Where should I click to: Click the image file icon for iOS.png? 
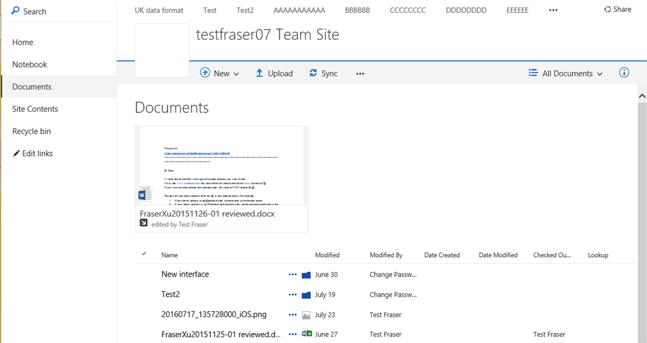(x=306, y=315)
